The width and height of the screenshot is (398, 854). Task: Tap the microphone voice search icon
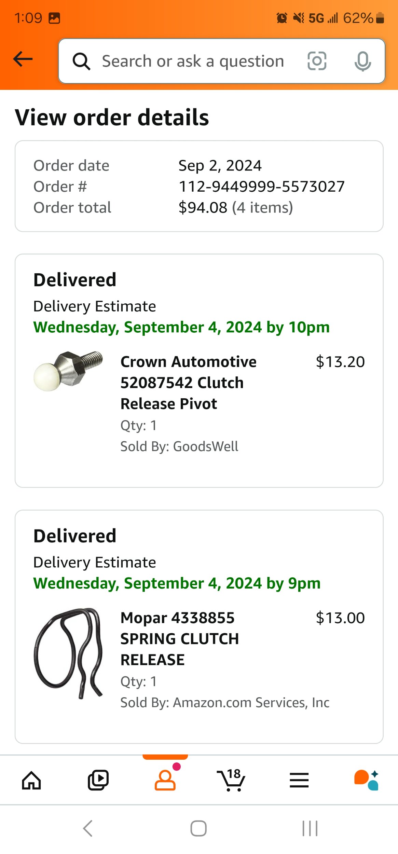click(362, 61)
